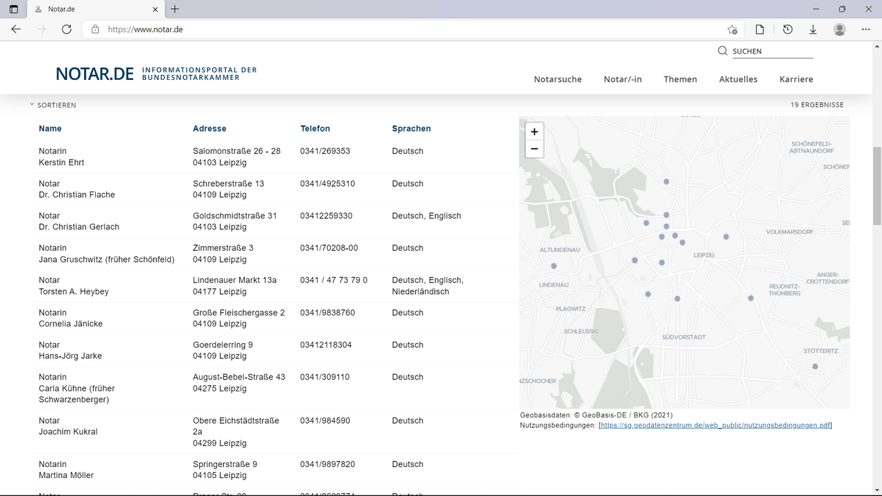The width and height of the screenshot is (882, 496).
Task: Select the Notar.de browser tab
Action: pyautogui.click(x=96, y=9)
